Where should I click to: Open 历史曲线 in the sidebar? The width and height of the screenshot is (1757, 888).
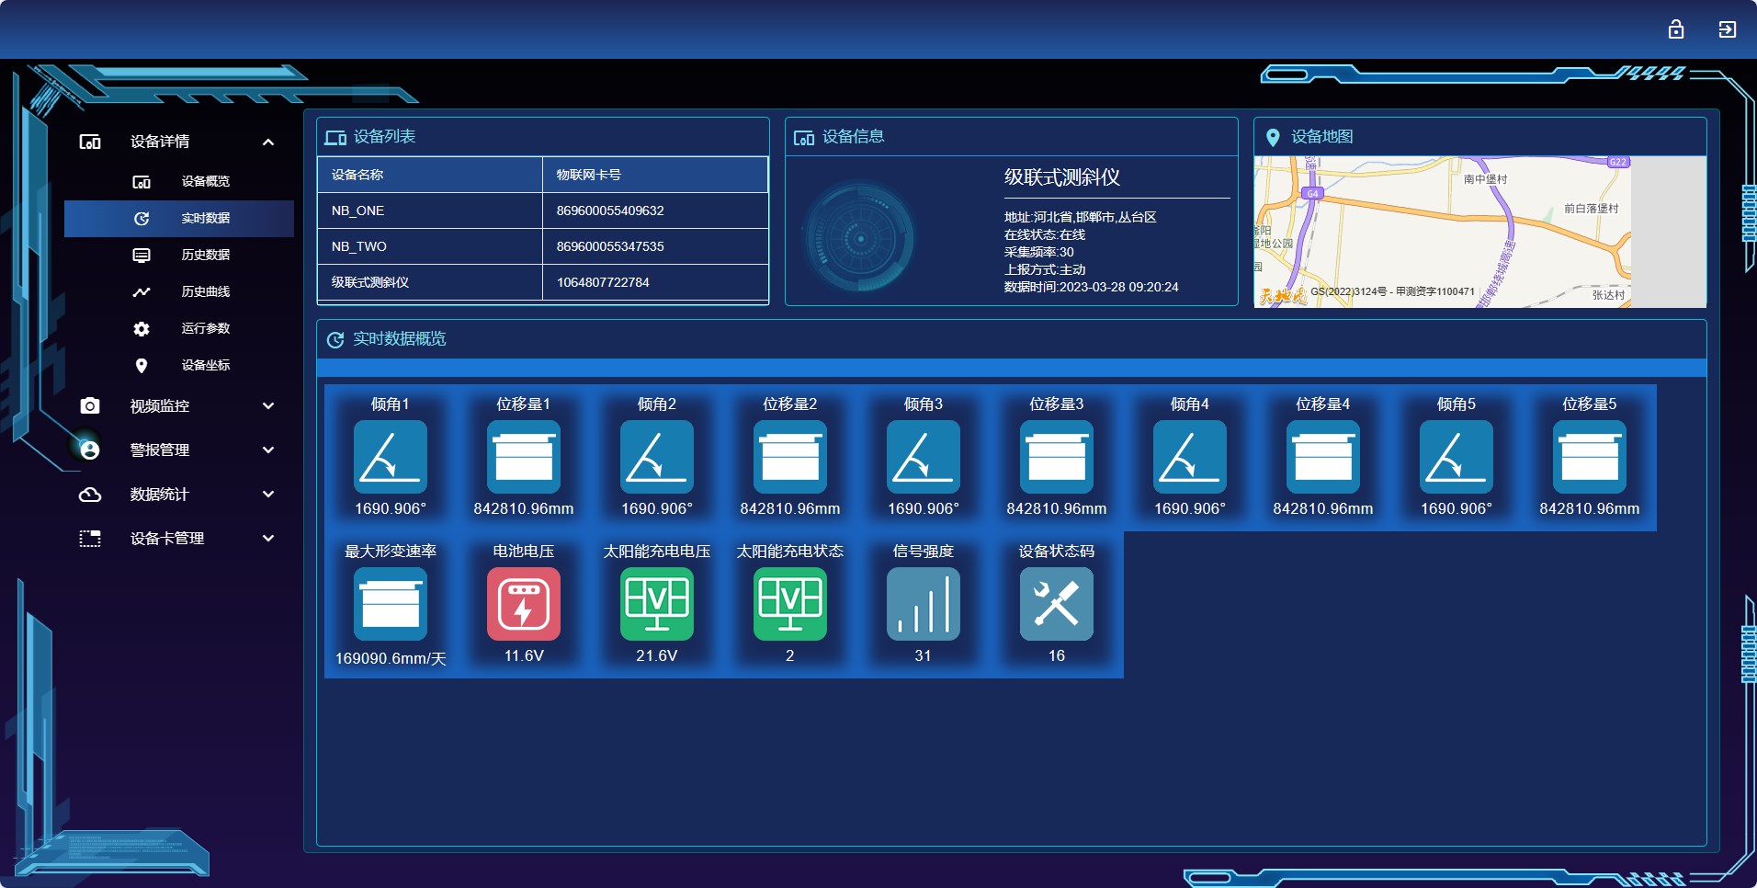pyautogui.click(x=205, y=291)
